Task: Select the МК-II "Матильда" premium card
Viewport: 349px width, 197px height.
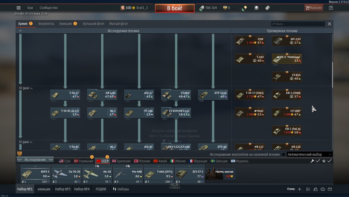Action: coord(287,59)
